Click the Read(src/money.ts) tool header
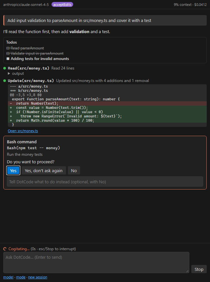The image size is (210, 282). [x=29, y=68]
